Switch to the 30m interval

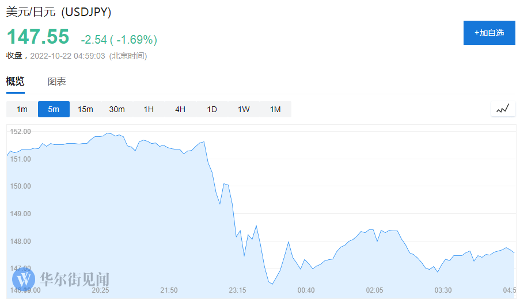(117, 109)
